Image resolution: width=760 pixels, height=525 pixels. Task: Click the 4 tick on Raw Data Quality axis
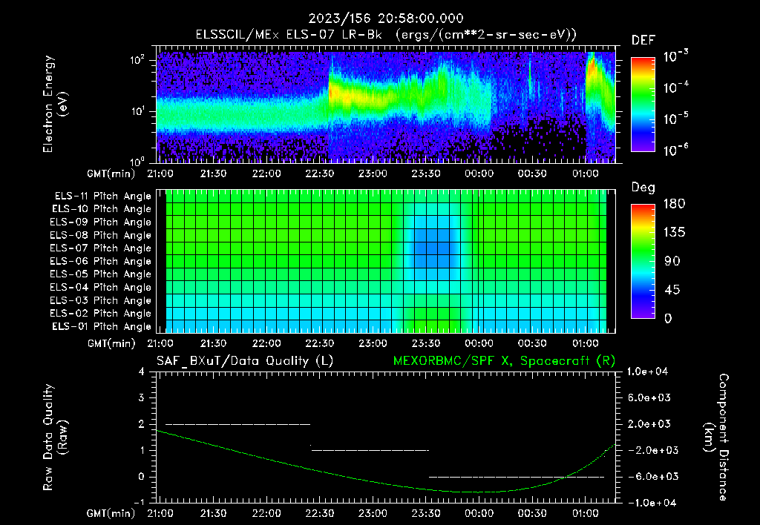pos(142,372)
